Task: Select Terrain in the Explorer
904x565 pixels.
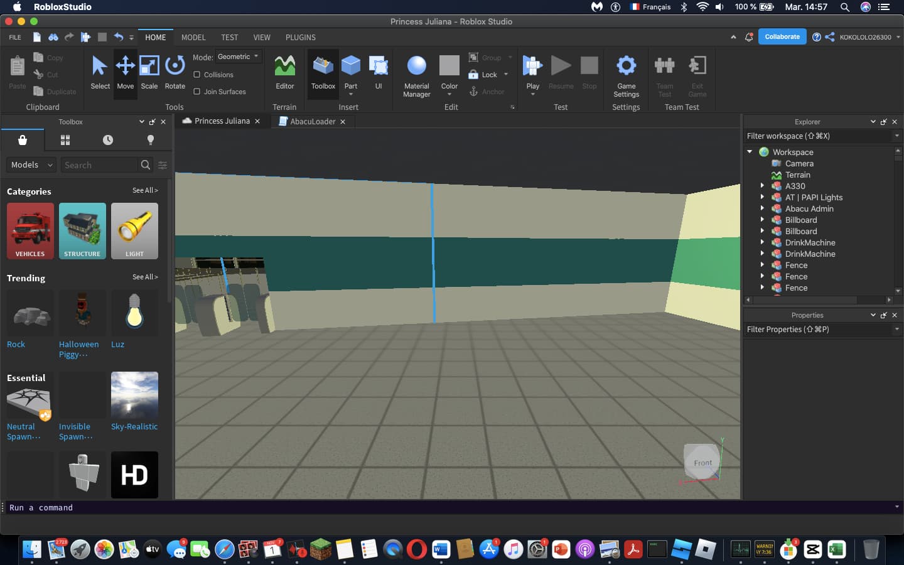Action: (x=797, y=175)
